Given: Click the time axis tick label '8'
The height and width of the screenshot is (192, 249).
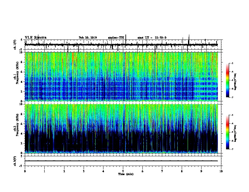Looking at the screenshot, I should pyautogui.click(x=182, y=171).
